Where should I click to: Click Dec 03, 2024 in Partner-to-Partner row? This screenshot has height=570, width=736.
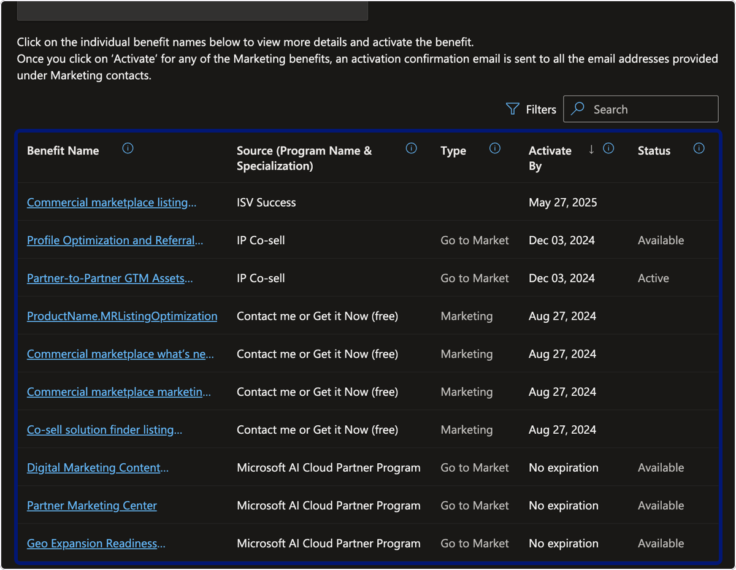tap(562, 279)
